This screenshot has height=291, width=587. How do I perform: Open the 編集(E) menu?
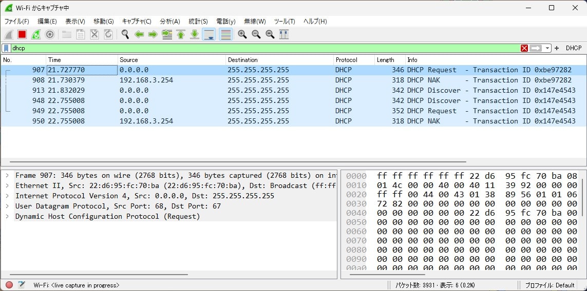[47, 22]
